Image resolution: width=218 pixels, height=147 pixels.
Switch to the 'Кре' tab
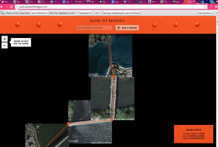click(x=18, y=2)
